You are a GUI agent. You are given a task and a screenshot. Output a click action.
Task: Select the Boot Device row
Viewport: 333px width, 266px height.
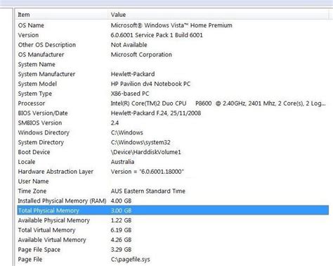[173, 152]
